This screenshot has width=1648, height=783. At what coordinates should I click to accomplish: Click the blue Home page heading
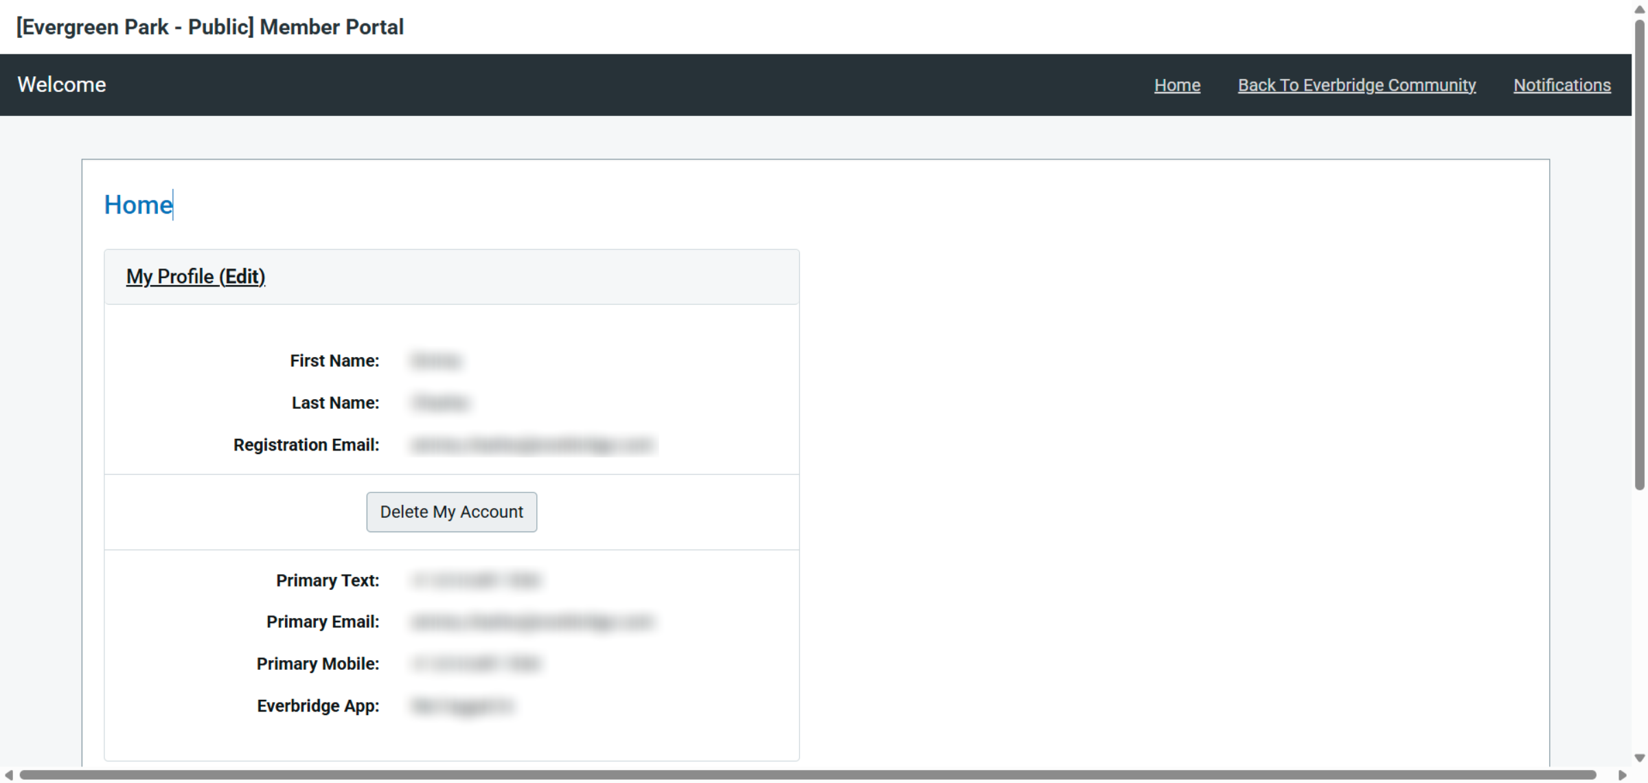(x=138, y=205)
